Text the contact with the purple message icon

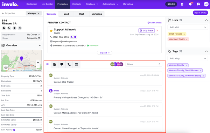coord(75,37)
